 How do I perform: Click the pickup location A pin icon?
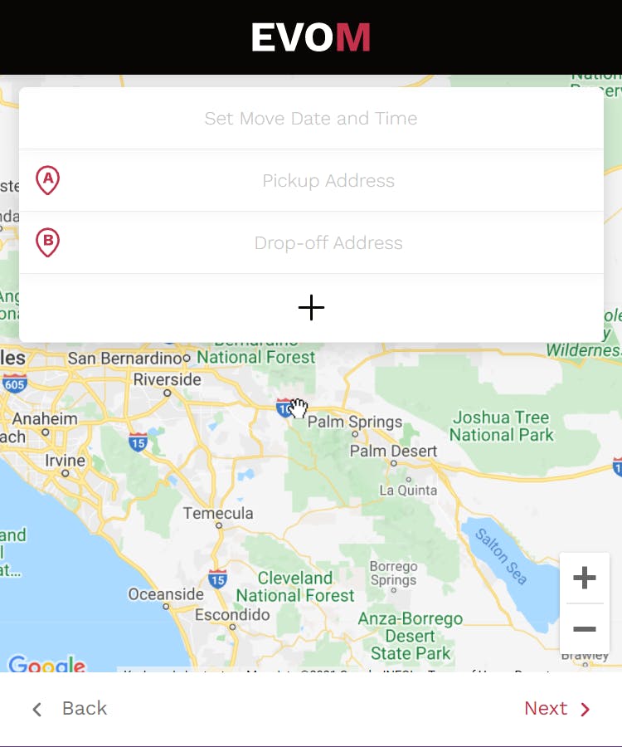click(47, 180)
